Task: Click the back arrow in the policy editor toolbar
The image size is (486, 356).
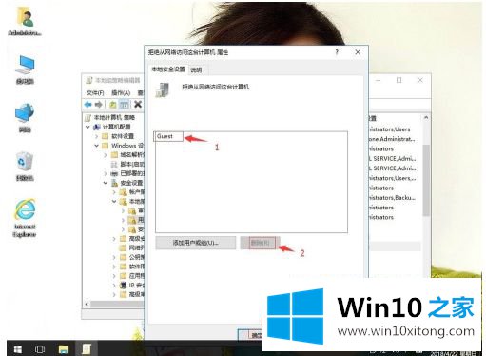Action: tap(88, 104)
